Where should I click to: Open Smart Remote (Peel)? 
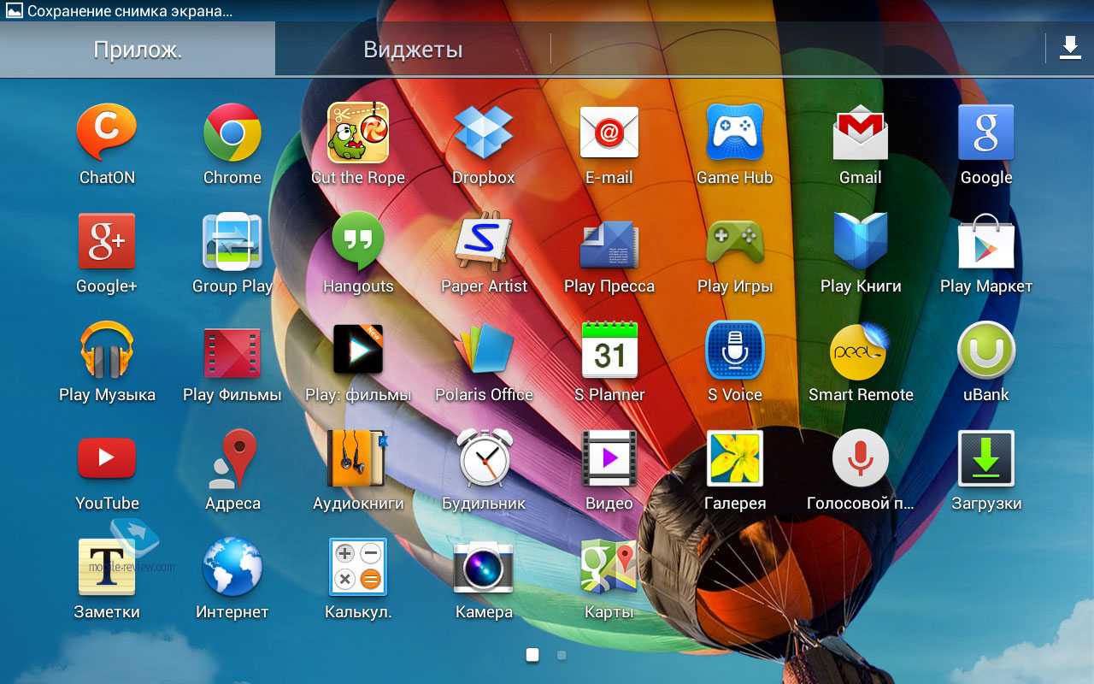pyautogui.click(x=861, y=350)
